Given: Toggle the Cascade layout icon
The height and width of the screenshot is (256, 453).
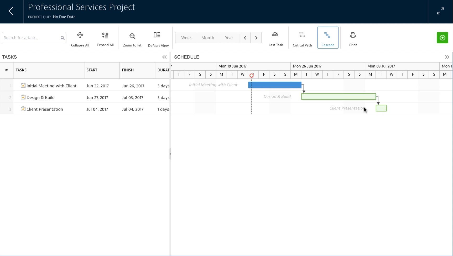Looking at the screenshot, I should (327, 35).
